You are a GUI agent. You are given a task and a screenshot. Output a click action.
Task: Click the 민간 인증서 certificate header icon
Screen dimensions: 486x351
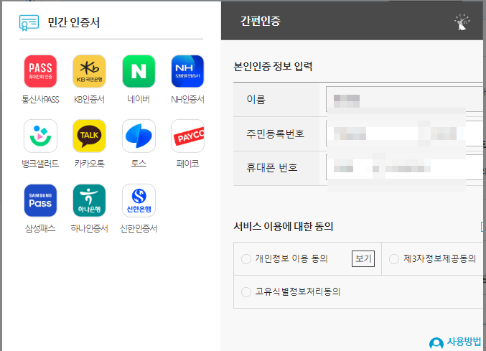[x=29, y=23]
